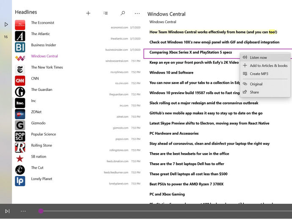This screenshot has height=219, width=292.
Task: Click The Economist red logo icon
Action: point(20,25)
